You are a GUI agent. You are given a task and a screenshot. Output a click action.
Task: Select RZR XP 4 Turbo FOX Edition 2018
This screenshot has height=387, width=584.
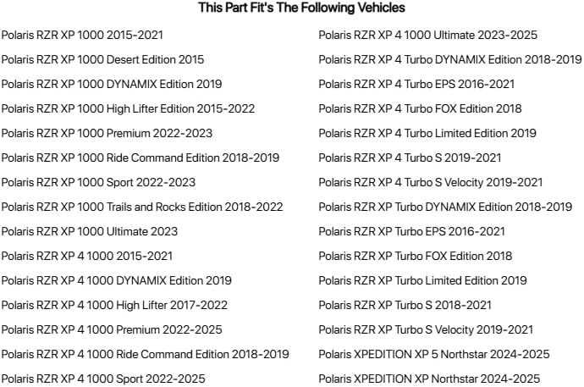tap(420, 108)
